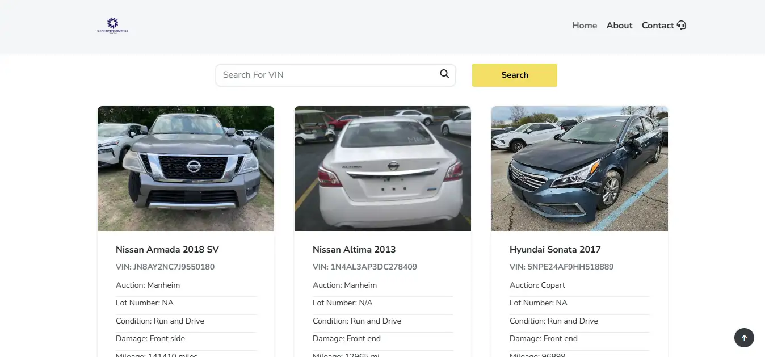Click the Nissan Armada 2018 SV title
Screen dimensions: 765x357
tap(167, 250)
